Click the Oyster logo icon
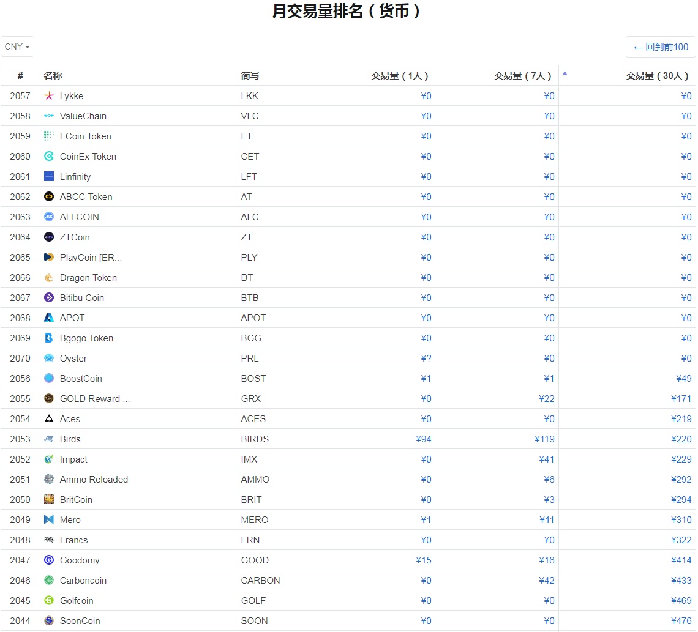Viewport: 698px width, 632px height. click(49, 358)
